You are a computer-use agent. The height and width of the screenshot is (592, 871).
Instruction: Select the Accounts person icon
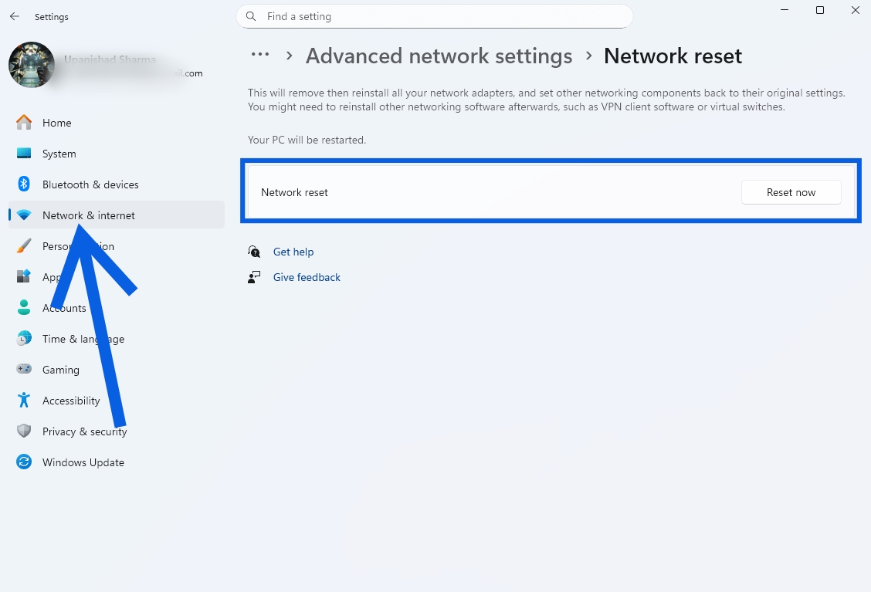pos(23,307)
